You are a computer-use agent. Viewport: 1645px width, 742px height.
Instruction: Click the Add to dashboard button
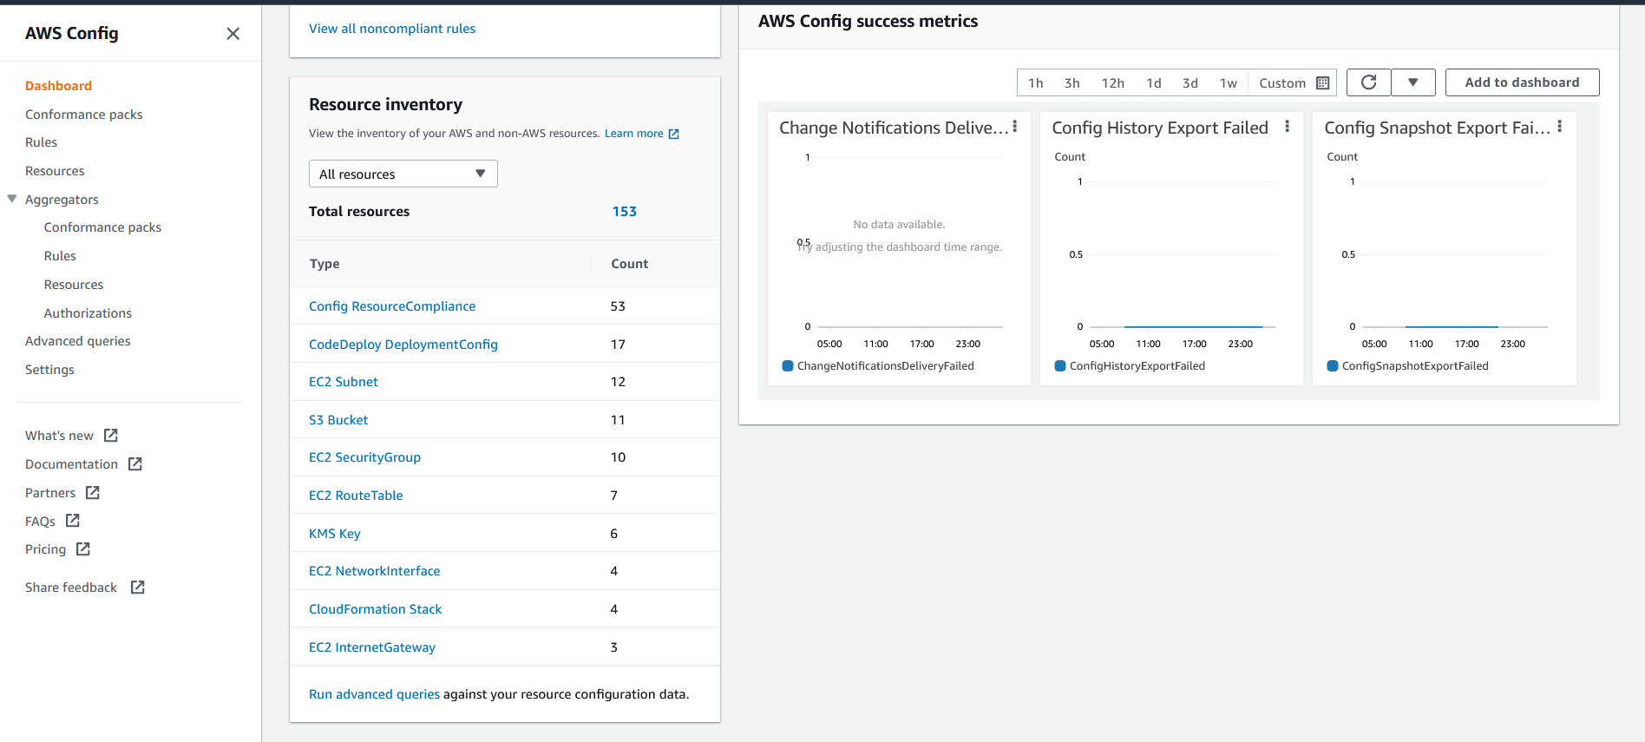click(x=1522, y=82)
